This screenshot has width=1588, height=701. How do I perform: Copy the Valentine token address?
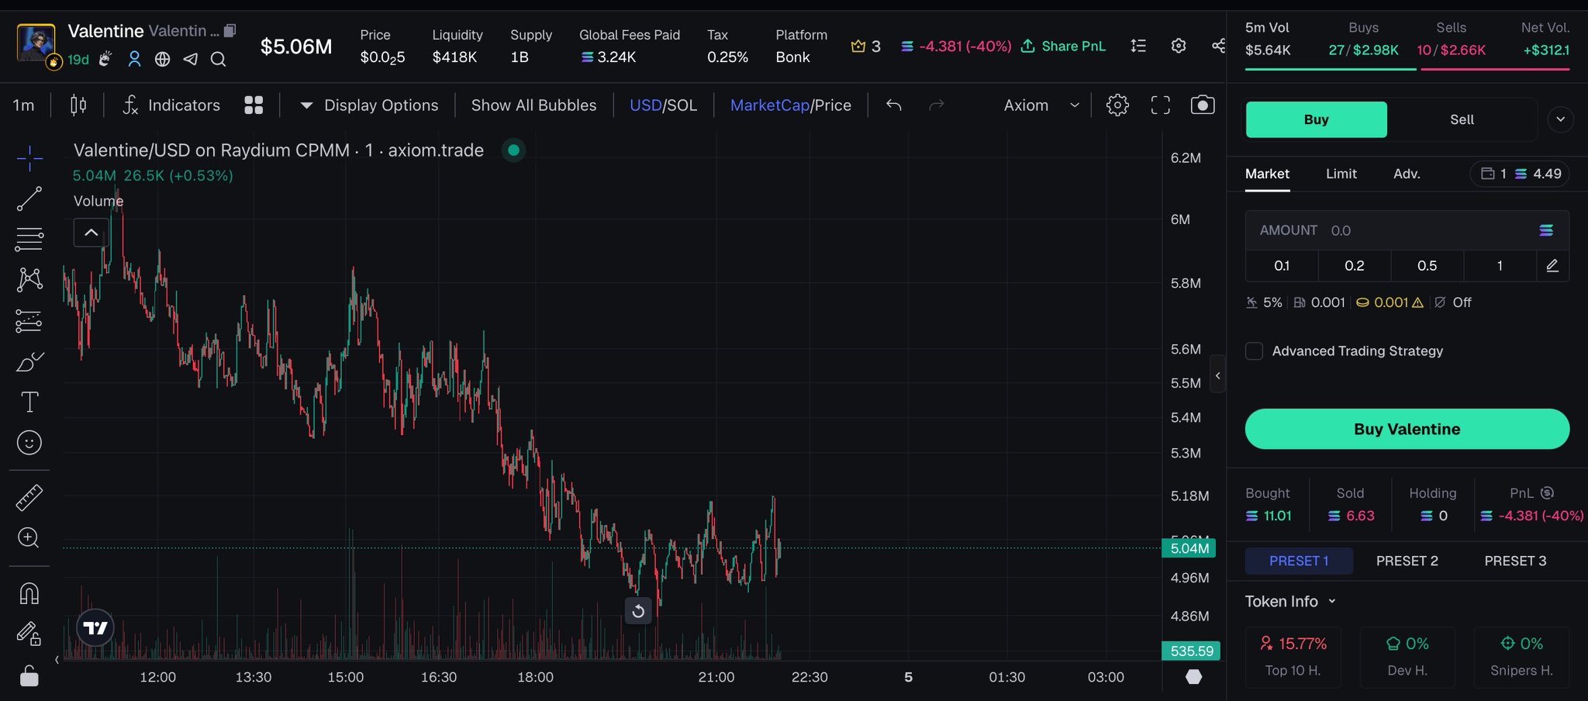pos(230,31)
